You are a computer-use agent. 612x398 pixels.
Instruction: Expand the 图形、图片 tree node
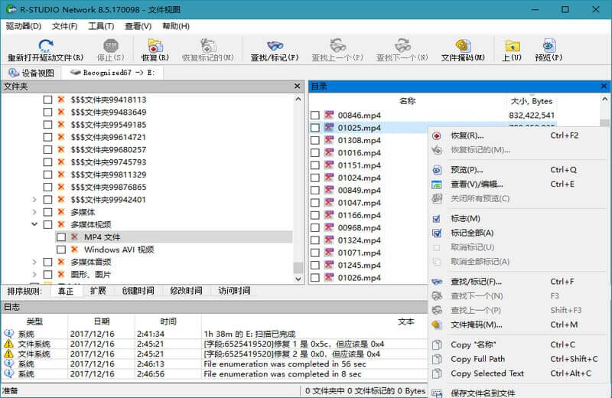(x=34, y=275)
